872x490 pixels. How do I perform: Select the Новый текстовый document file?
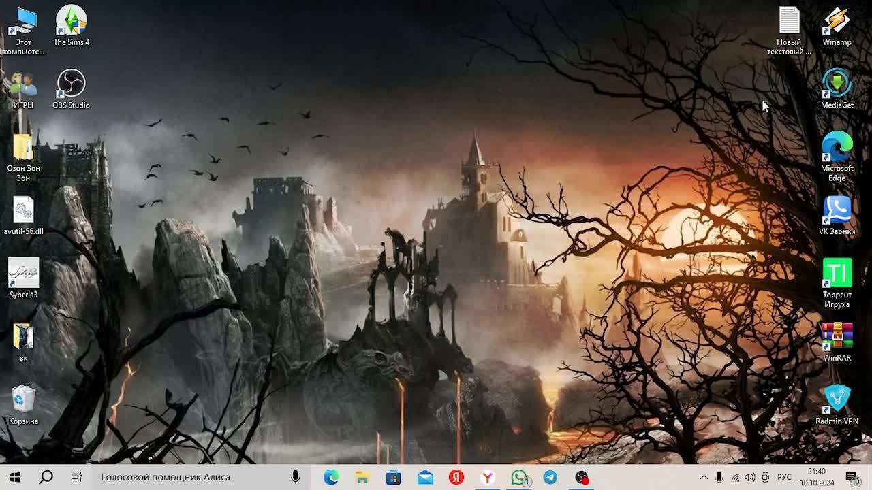[x=789, y=31]
